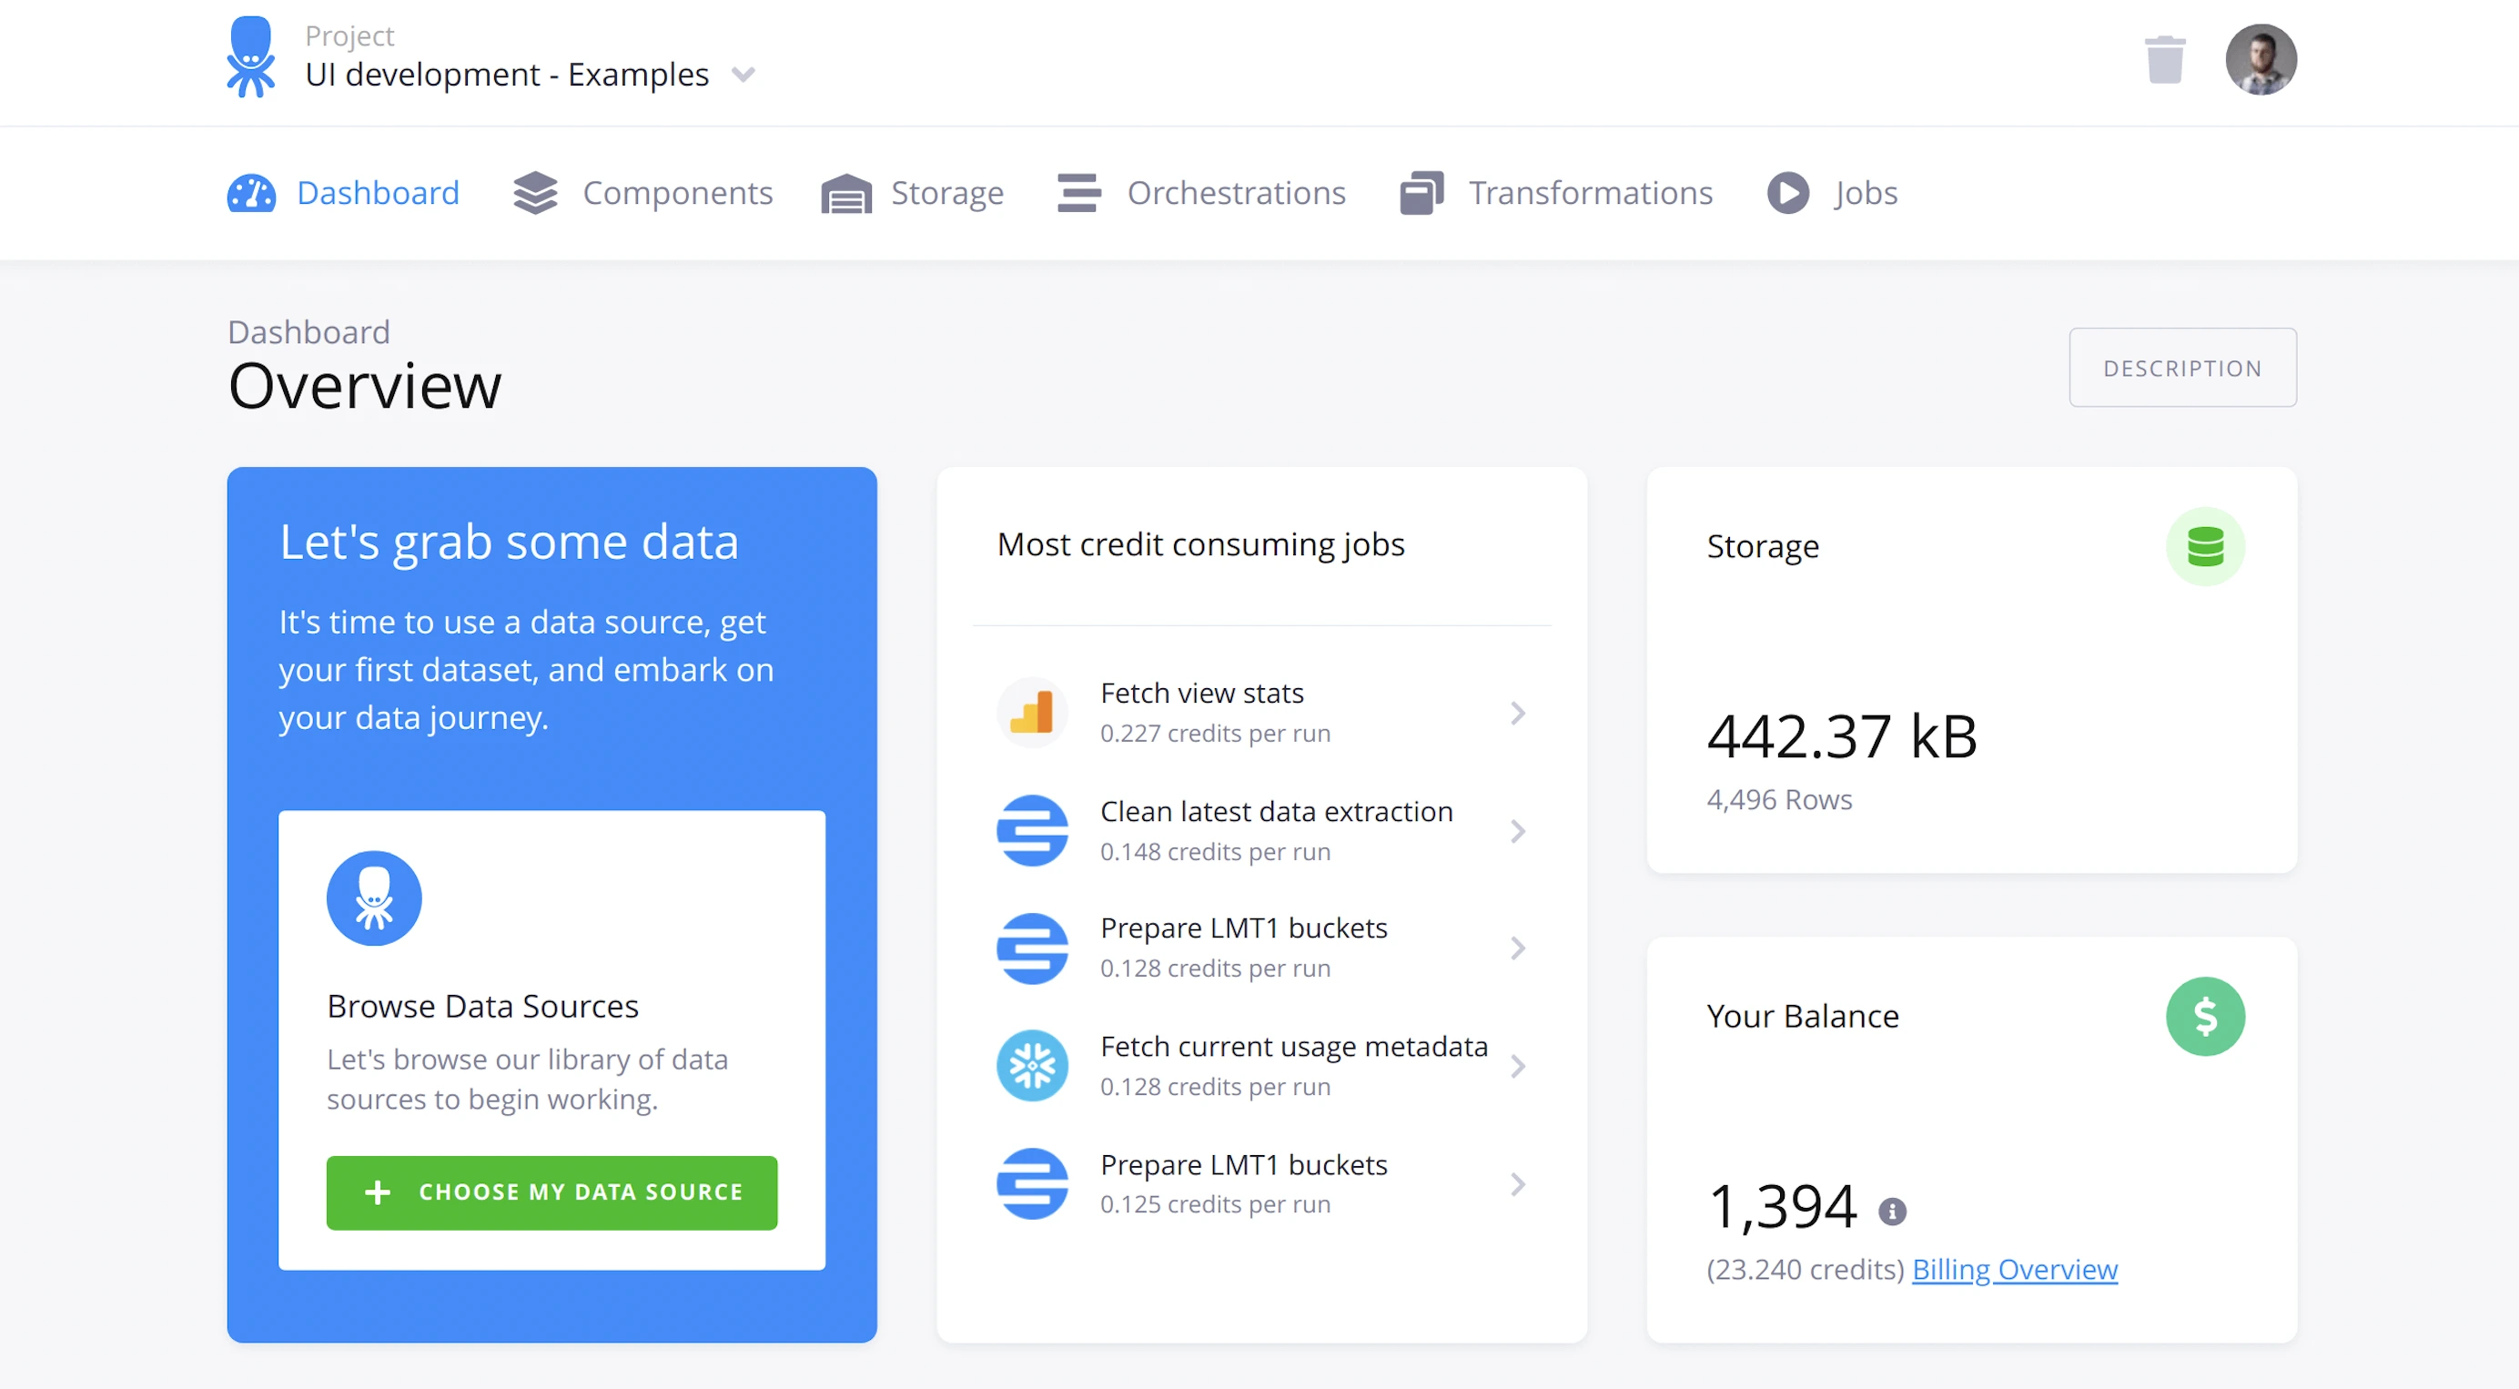Open the Components tab

coord(643,193)
